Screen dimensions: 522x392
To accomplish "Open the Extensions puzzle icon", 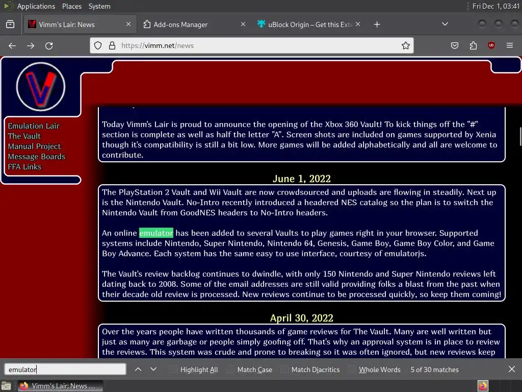I will (x=473, y=45).
